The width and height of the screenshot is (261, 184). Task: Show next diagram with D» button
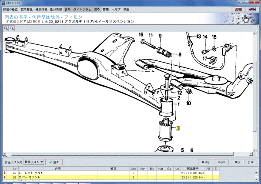[251, 162]
